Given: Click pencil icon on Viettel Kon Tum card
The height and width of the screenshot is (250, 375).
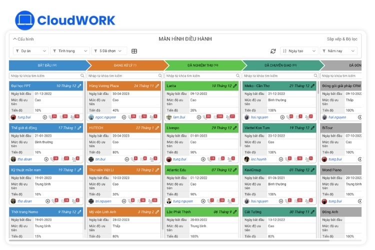Looking at the screenshot, I should (312, 128).
